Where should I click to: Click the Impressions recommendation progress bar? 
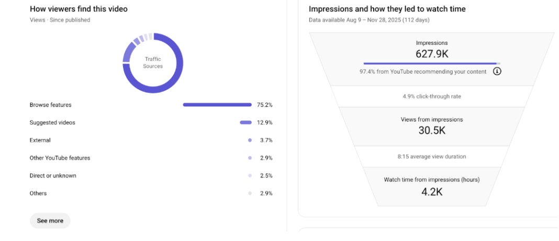pyautogui.click(x=431, y=64)
